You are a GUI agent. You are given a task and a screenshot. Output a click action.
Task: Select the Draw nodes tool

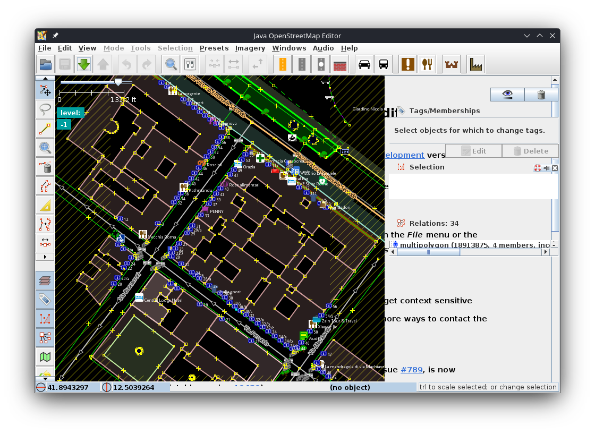(x=45, y=128)
